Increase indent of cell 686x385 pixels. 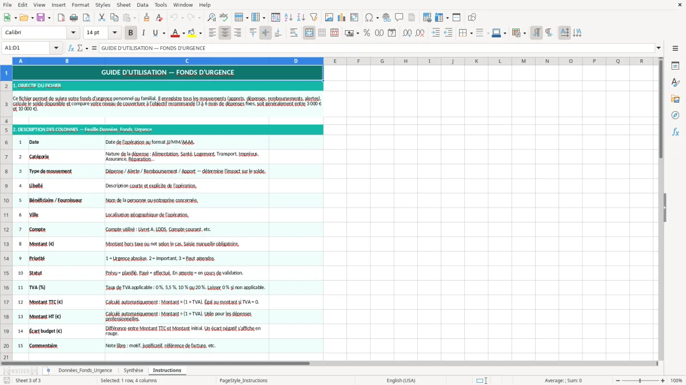[436, 33]
